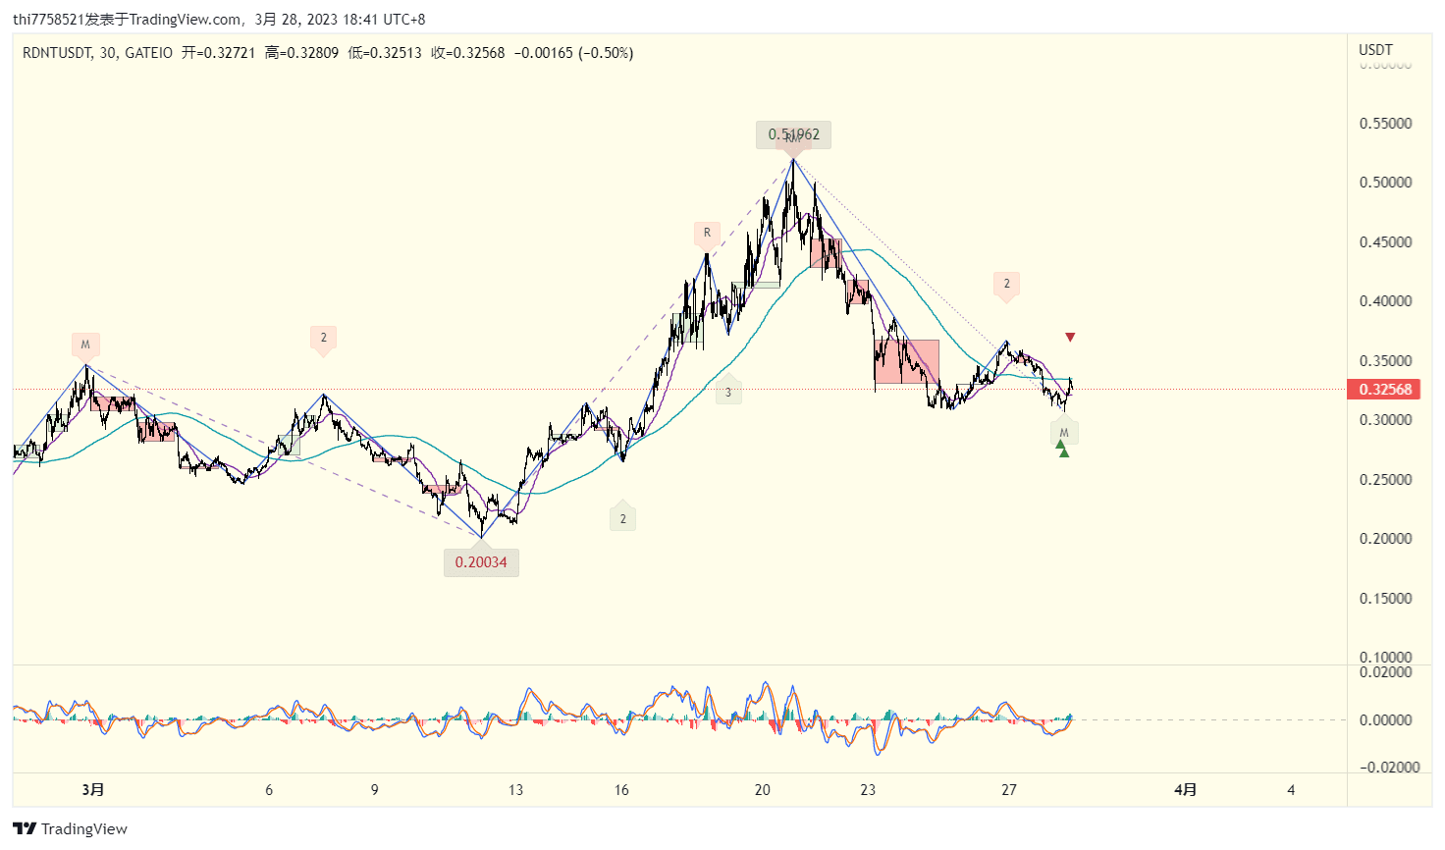Click the TradingView logo at bottom left
The height and width of the screenshot is (850, 1445).
tap(70, 828)
